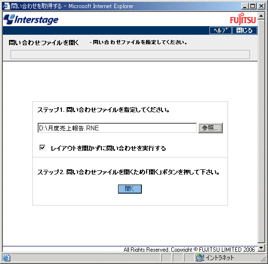Click the window resize grip corner
This screenshot has height=264, width=268.
pos(263,259)
